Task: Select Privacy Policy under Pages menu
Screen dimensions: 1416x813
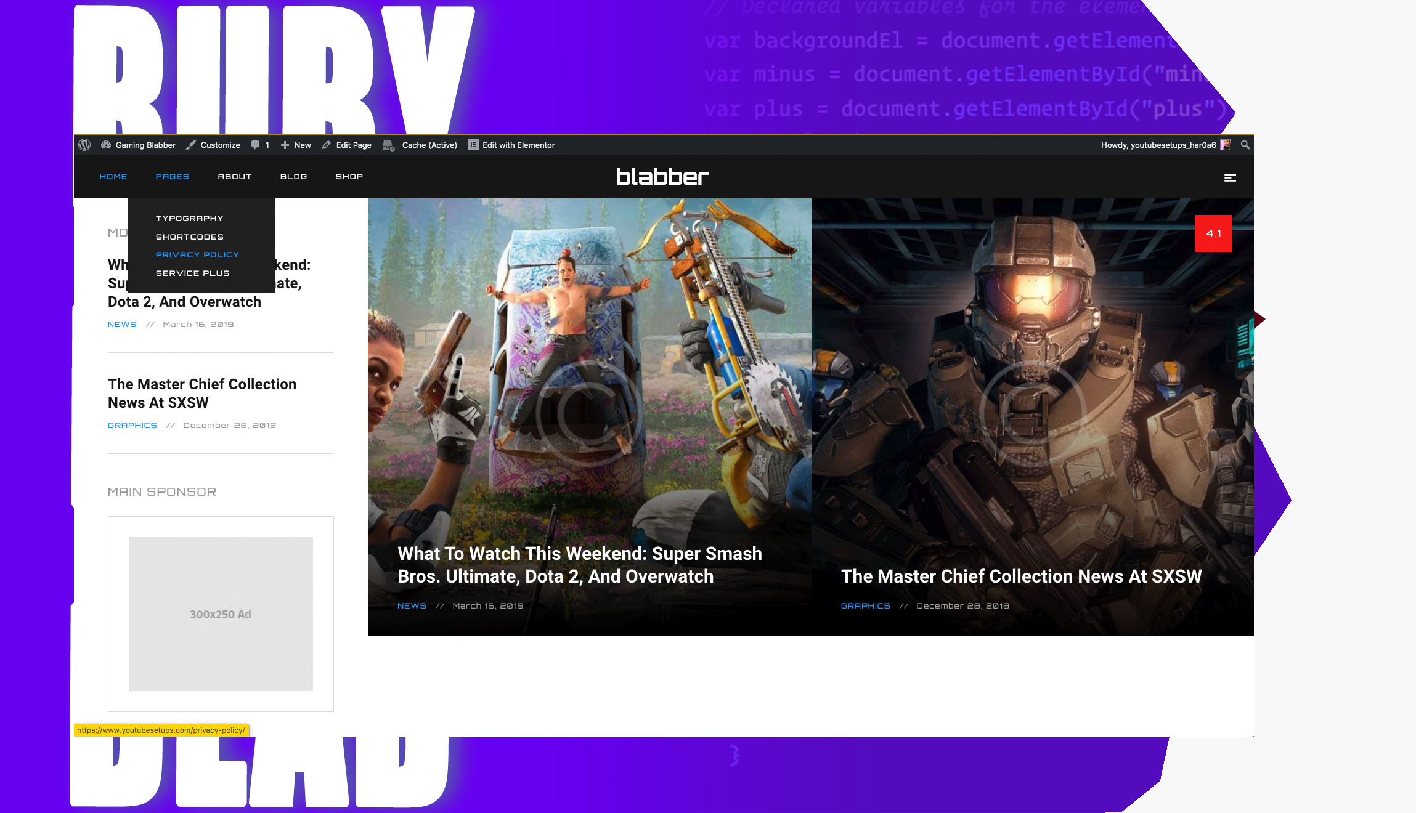Action: pos(197,255)
